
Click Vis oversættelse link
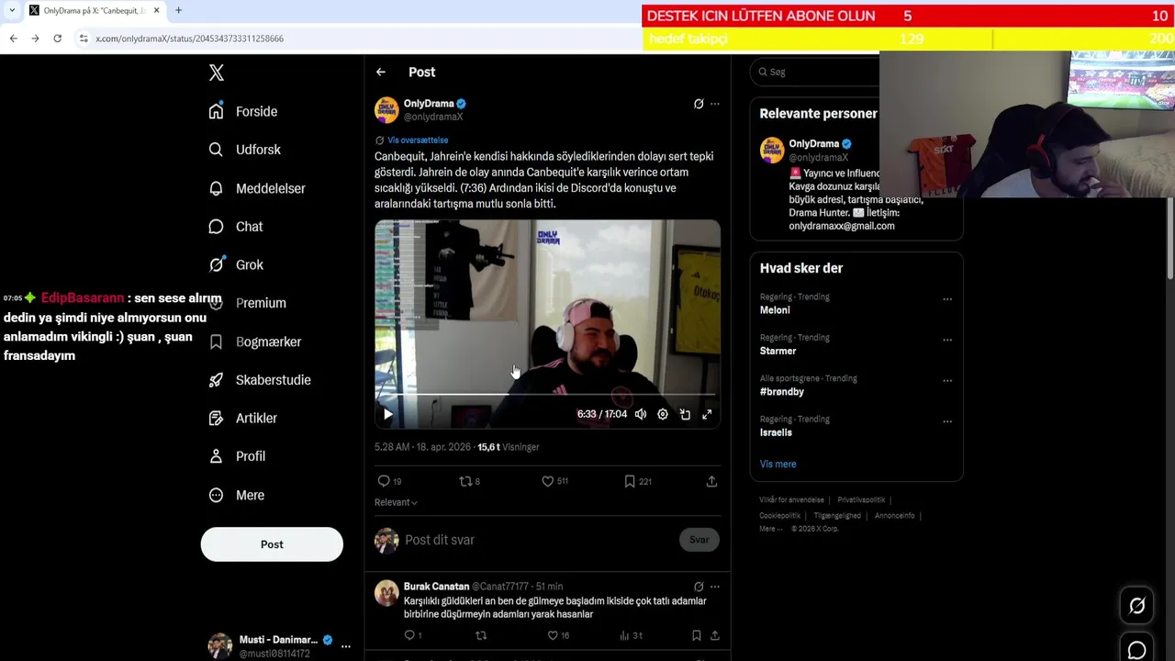pyautogui.click(x=418, y=140)
